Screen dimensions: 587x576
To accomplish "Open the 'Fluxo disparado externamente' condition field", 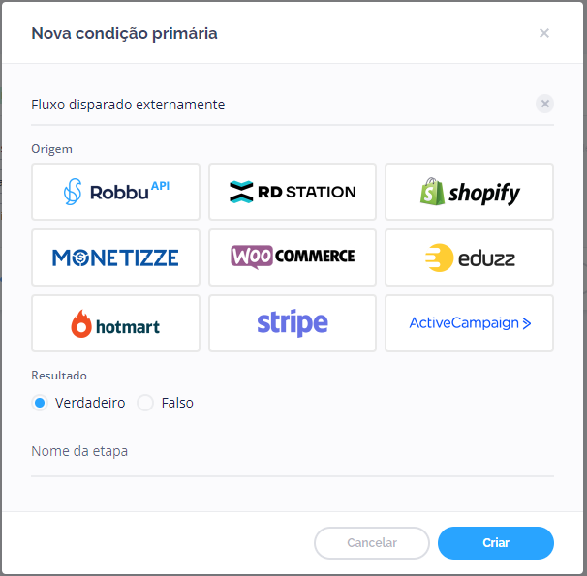I will click(271, 105).
